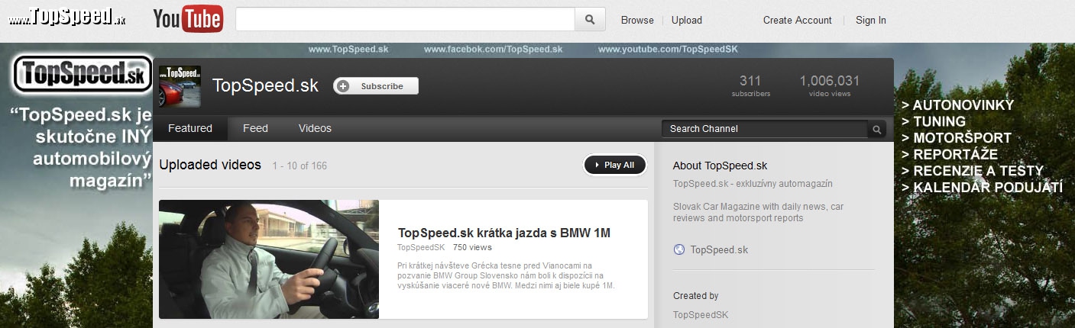
Task: Open the BMW 1M video thumbnail
Action: tap(269, 259)
